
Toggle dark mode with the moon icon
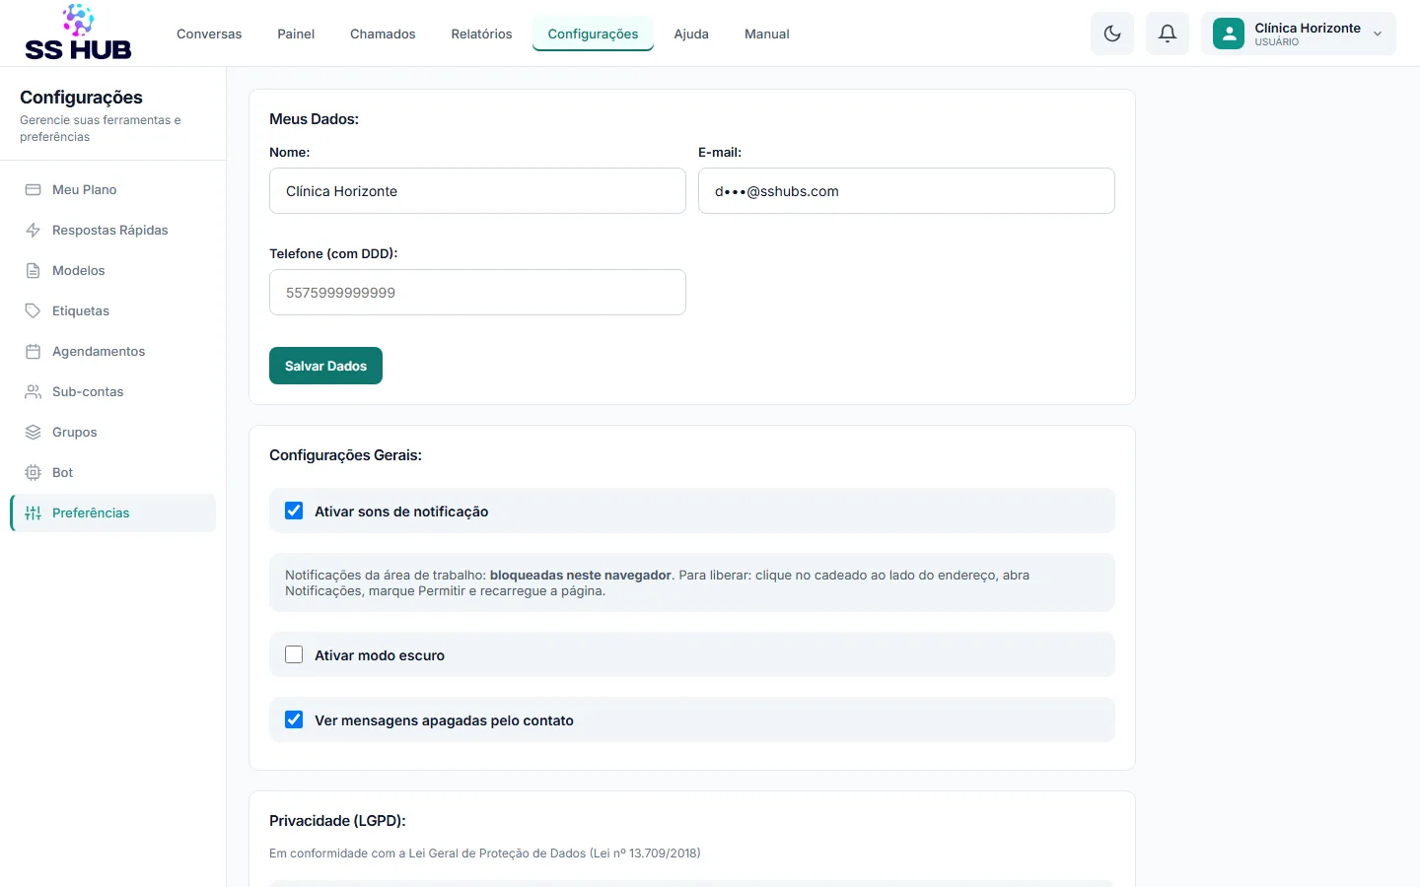coord(1112,34)
